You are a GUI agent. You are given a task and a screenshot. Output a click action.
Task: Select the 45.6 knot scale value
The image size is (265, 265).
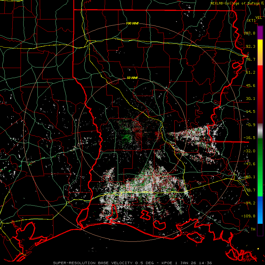pos(251,85)
